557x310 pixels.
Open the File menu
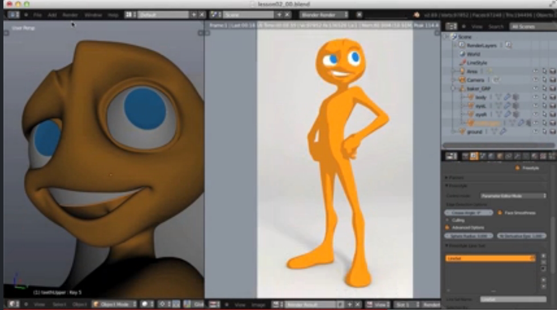(37, 15)
